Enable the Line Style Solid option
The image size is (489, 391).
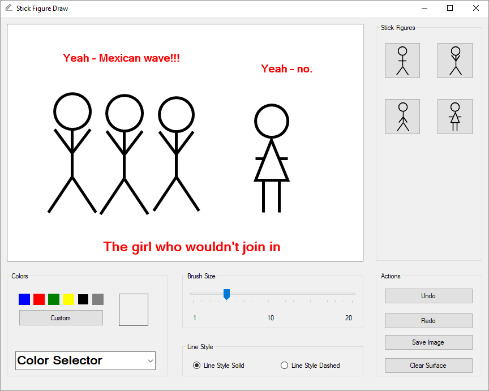click(x=197, y=366)
